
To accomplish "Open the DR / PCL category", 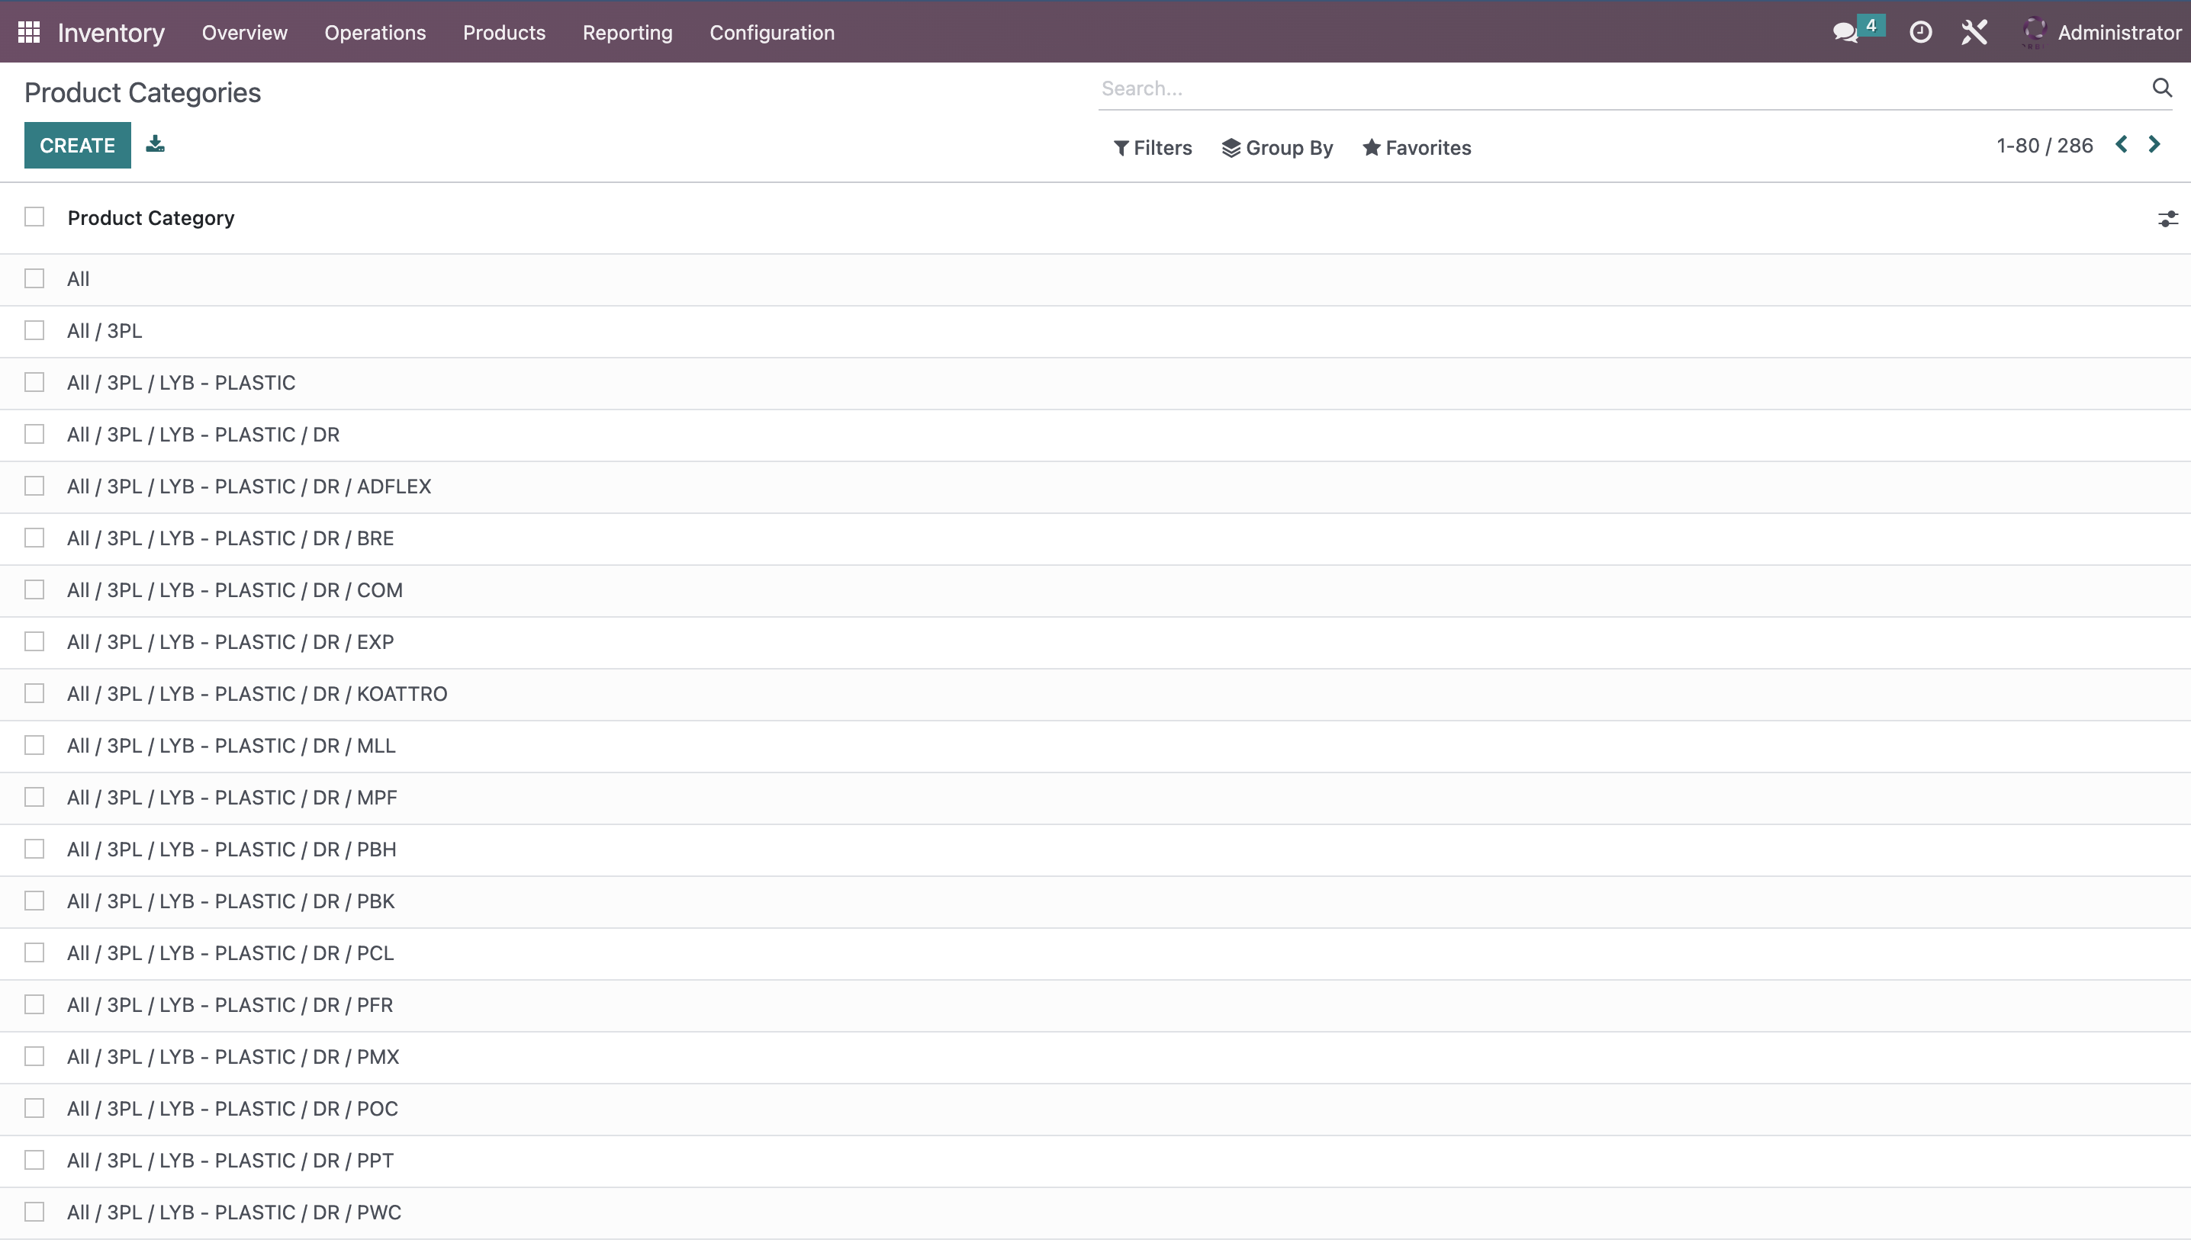I will [x=230, y=953].
